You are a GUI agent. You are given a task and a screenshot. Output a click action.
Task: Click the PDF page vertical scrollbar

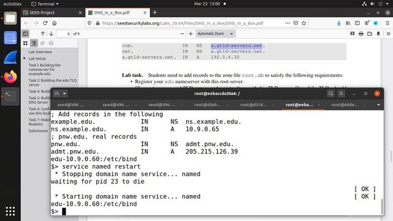(x=391, y=157)
